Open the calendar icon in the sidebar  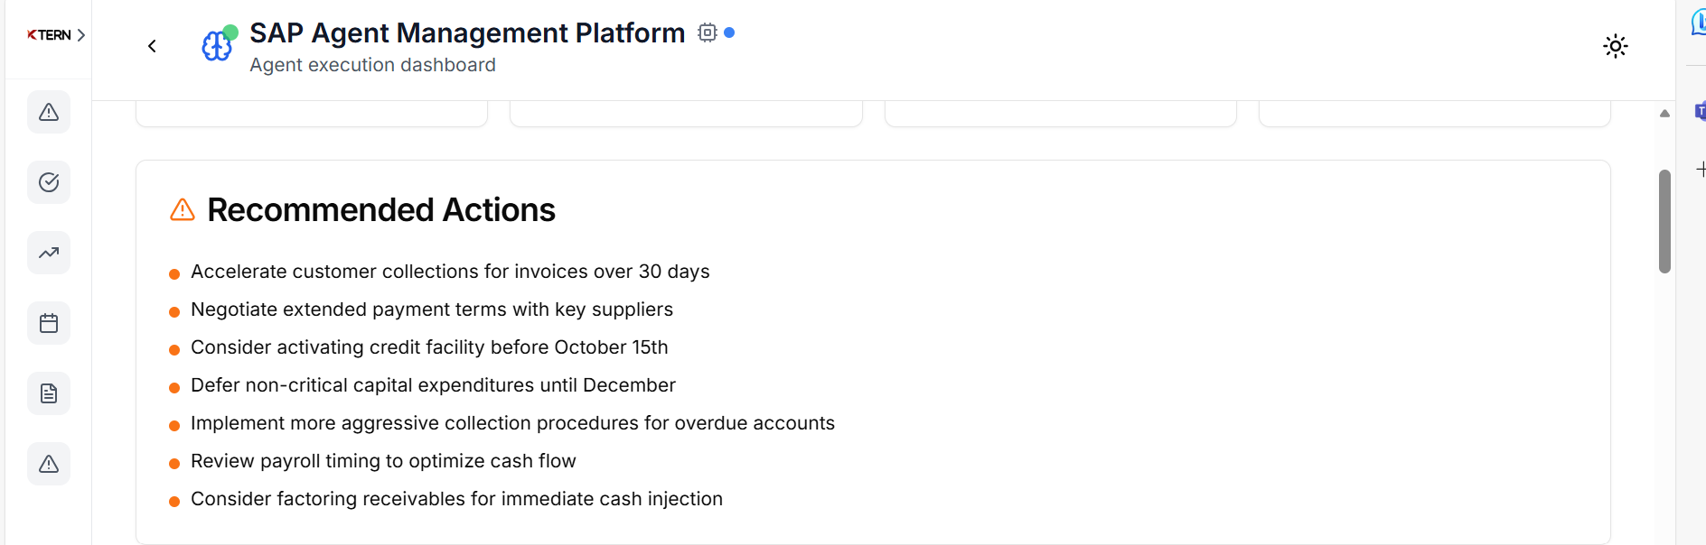49,323
